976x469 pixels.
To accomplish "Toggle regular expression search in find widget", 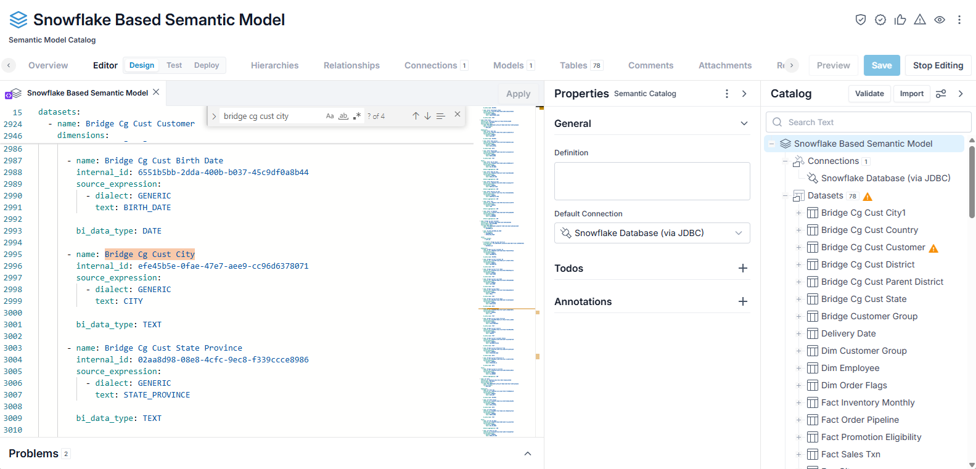I will pos(357,116).
